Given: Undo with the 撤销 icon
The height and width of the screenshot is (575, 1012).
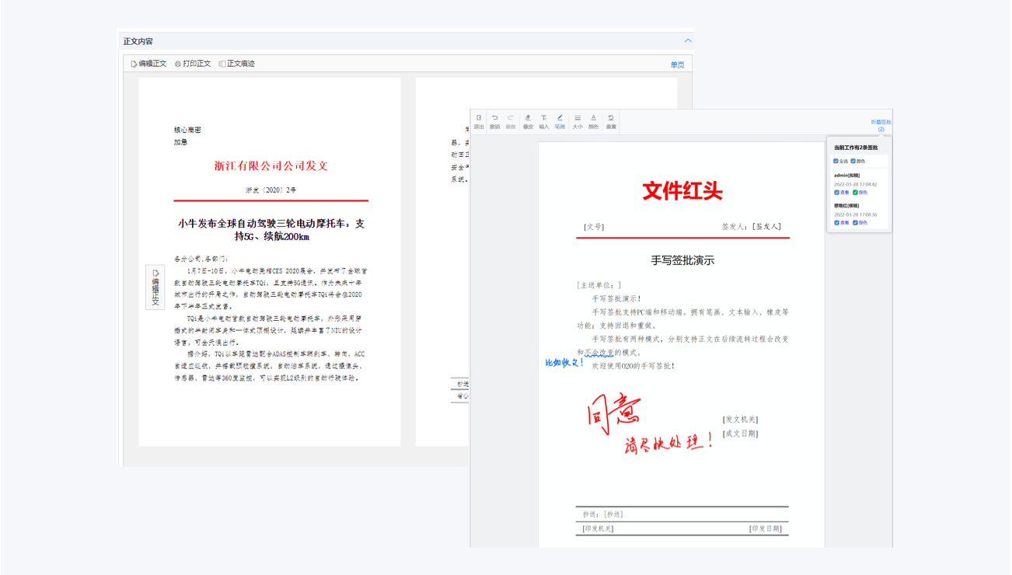Looking at the screenshot, I should (494, 121).
